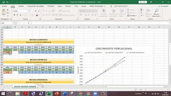Click the Save icon in the title bar
Screen dimensions: 171x96
[x=3, y=2]
